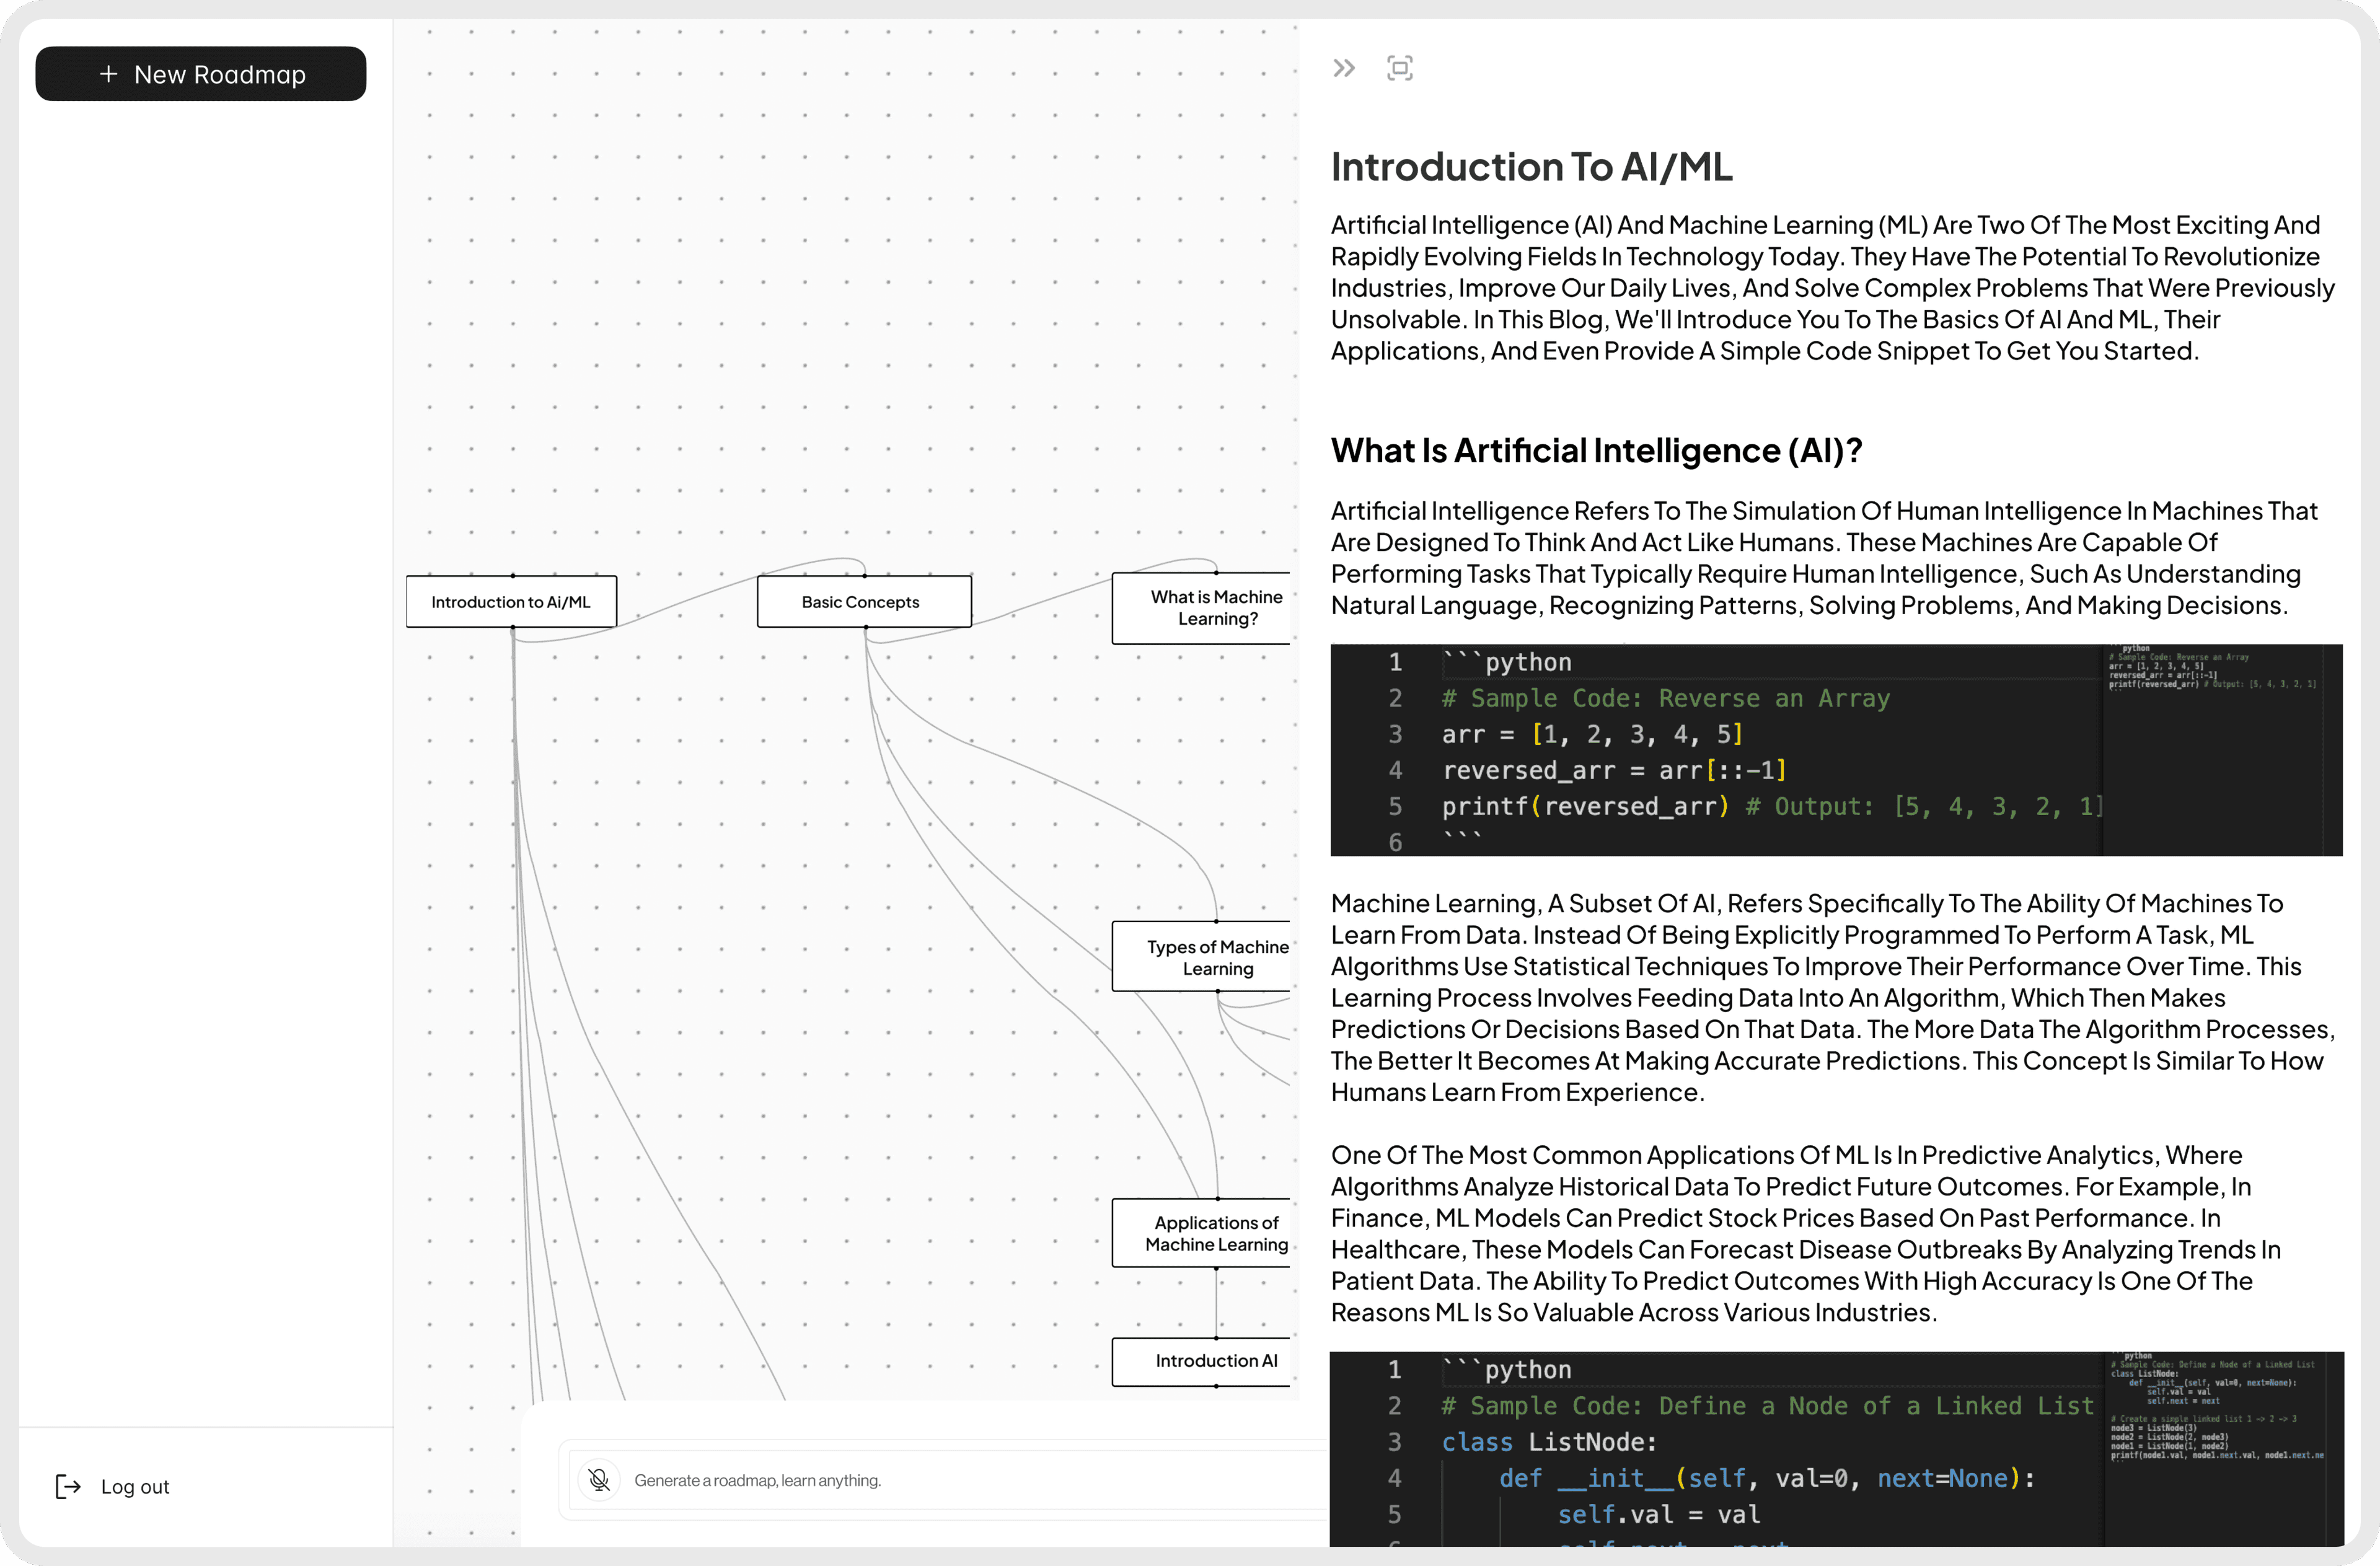2380x1566 pixels.
Task: Collapse the side panel with double chevron
Action: [1343, 68]
